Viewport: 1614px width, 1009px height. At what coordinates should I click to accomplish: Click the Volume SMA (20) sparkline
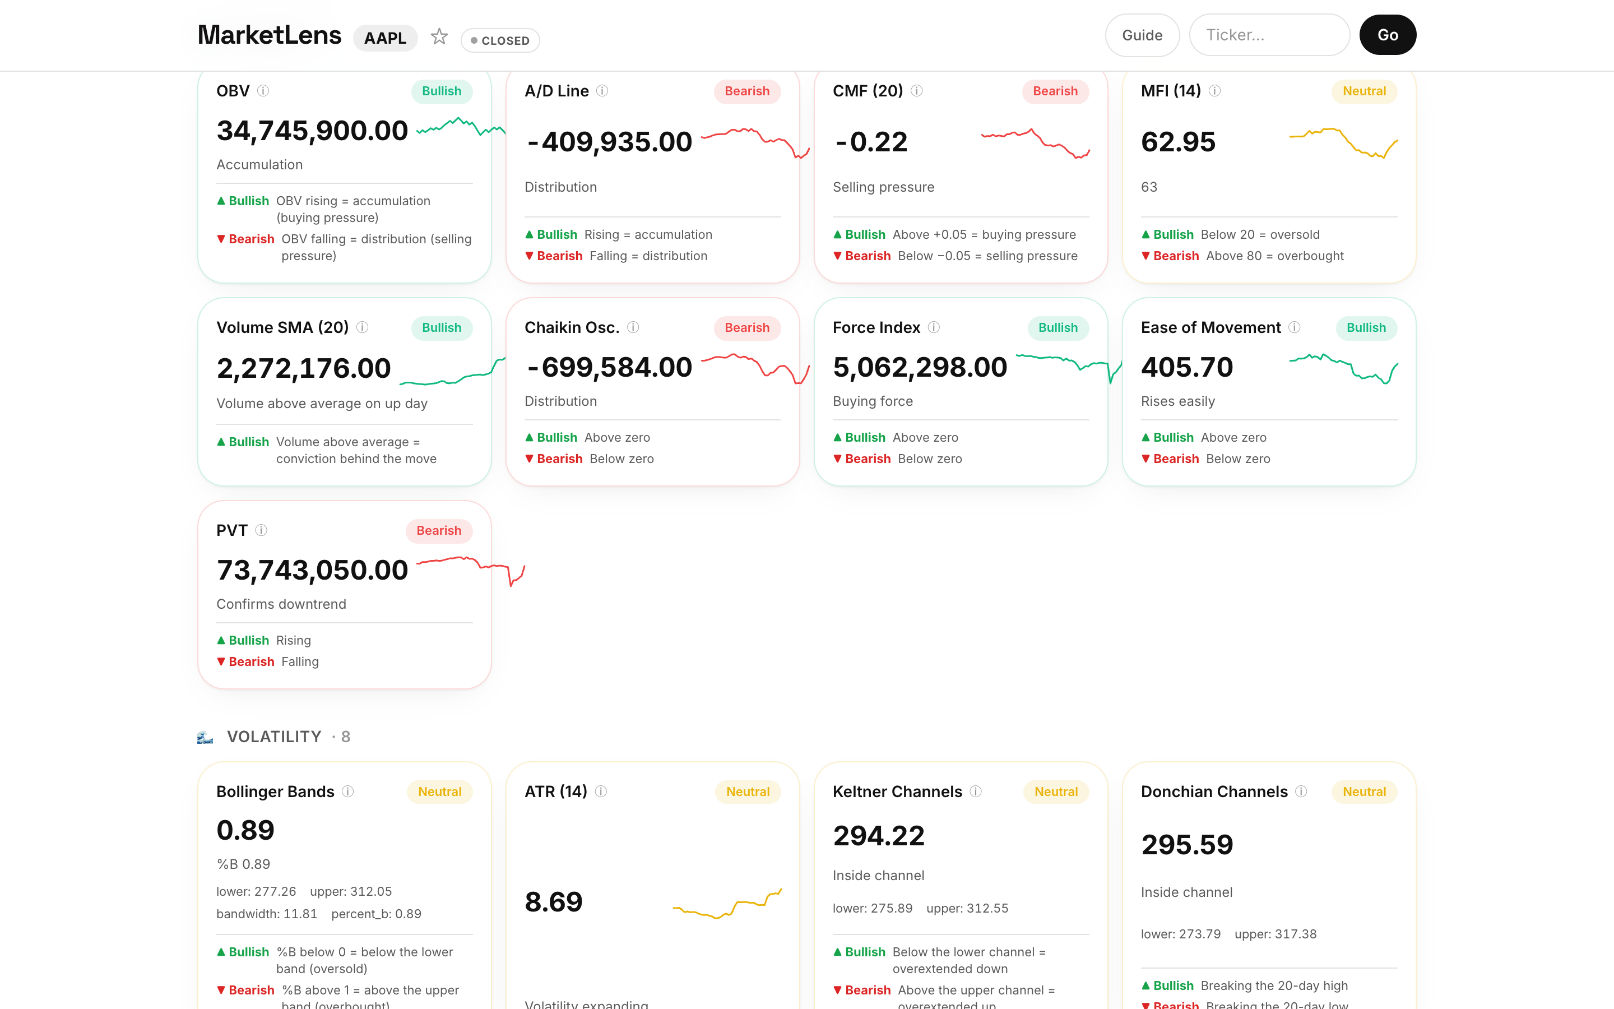(x=452, y=371)
